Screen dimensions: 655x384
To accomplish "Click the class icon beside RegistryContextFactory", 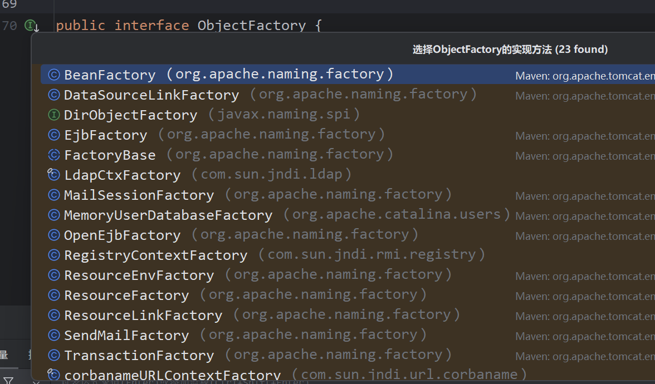I will click(54, 255).
